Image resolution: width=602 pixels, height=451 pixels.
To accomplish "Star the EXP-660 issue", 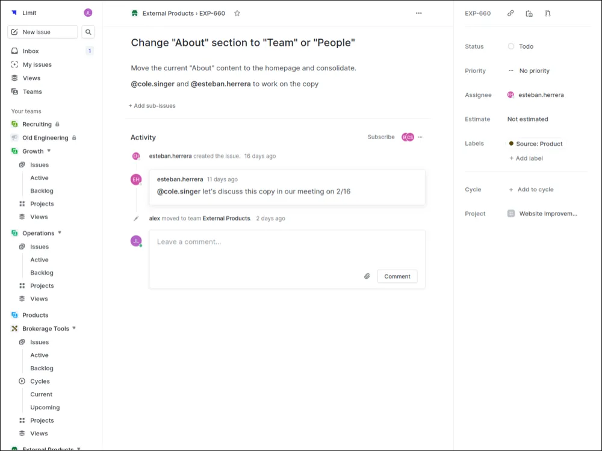I will point(237,13).
